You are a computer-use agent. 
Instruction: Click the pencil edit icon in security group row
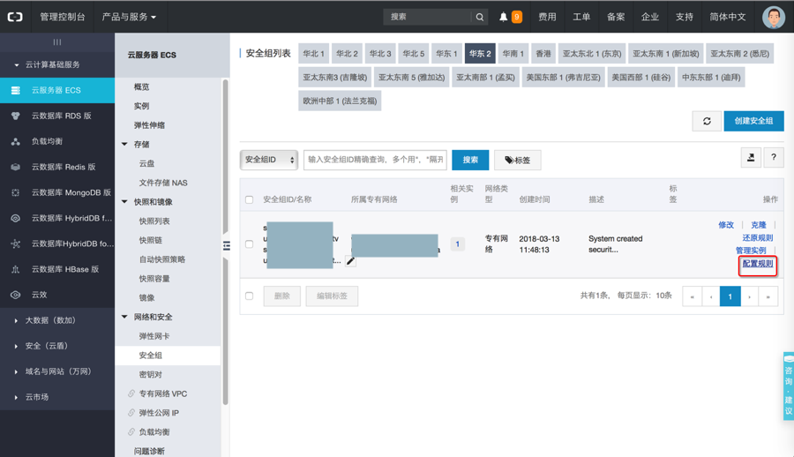pyautogui.click(x=350, y=261)
